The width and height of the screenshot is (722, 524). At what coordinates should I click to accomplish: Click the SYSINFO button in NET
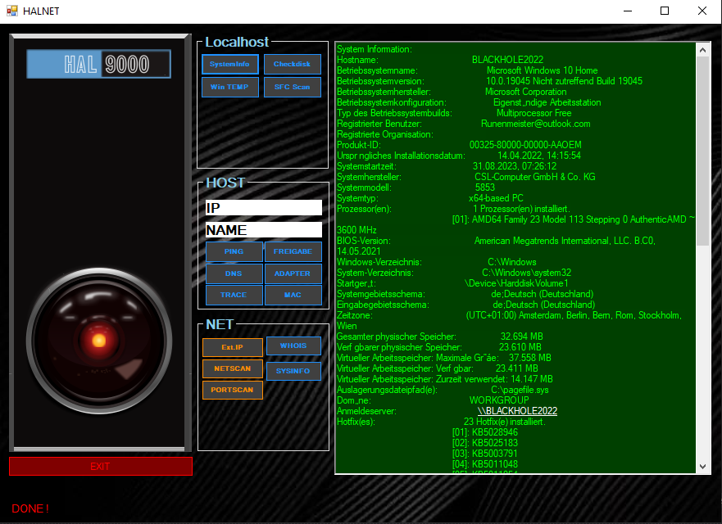[293, 371]
